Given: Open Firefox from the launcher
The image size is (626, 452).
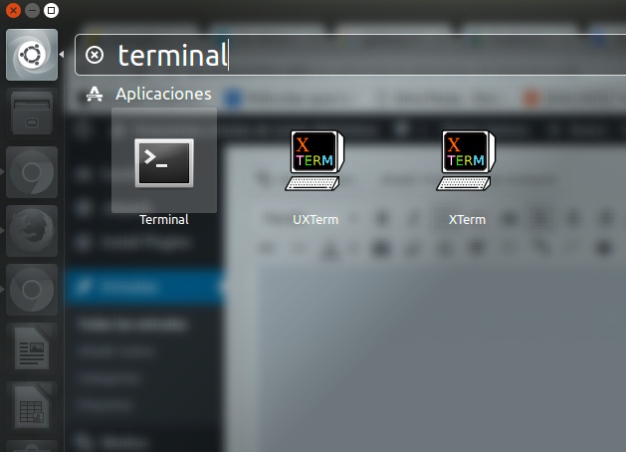Looking at the screenshot, I should click(x=32, y=231).
